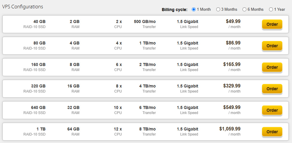The height and width of the screenshot is (143, 292).
Task: Order the 1 TB $1,059.99 plan
Action: click(x=272, y=132)
